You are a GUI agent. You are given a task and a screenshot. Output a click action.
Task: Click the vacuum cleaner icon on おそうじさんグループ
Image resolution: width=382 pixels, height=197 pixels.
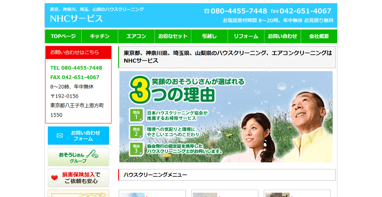[x=92, y=154]
